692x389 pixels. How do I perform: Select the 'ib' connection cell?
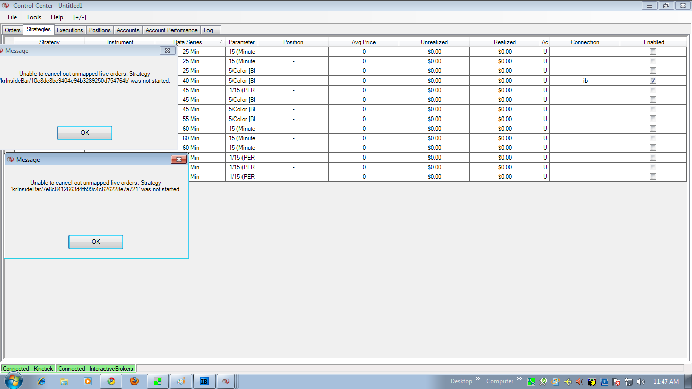(x=585, y=81)
